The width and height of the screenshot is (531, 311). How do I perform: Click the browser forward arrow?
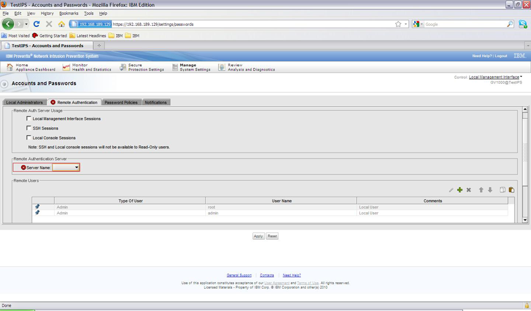[x=19, y=24]
